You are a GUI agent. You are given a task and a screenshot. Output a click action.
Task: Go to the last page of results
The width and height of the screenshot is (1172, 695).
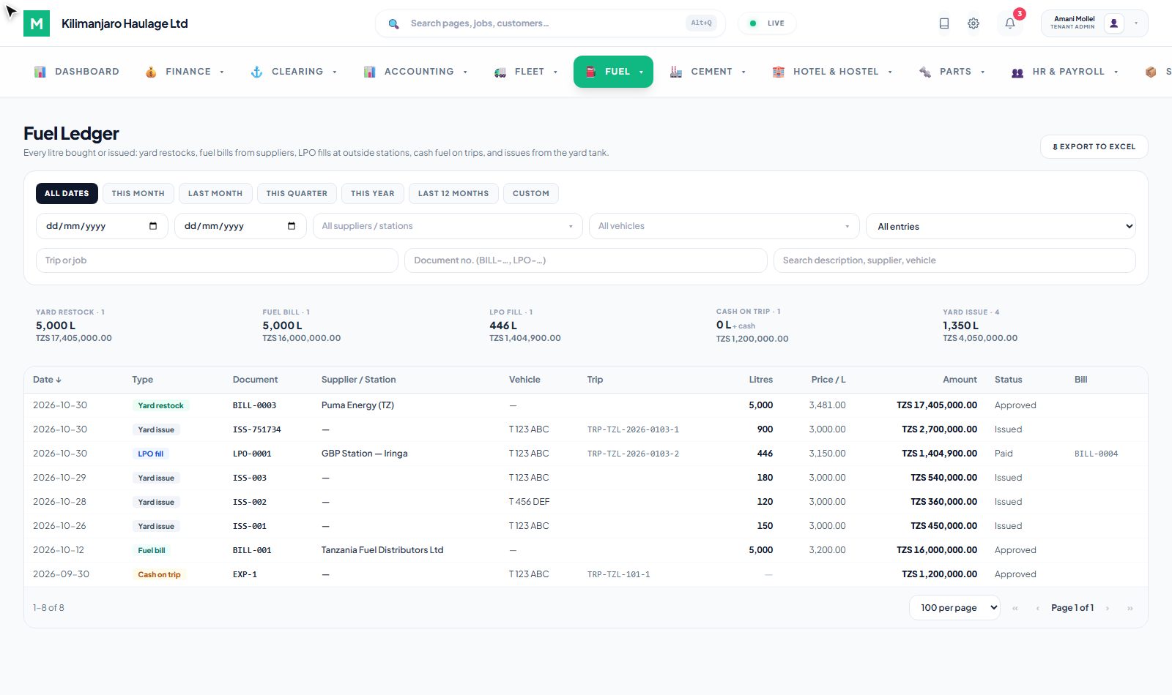pyautogui.click(x=1130, y=608)
